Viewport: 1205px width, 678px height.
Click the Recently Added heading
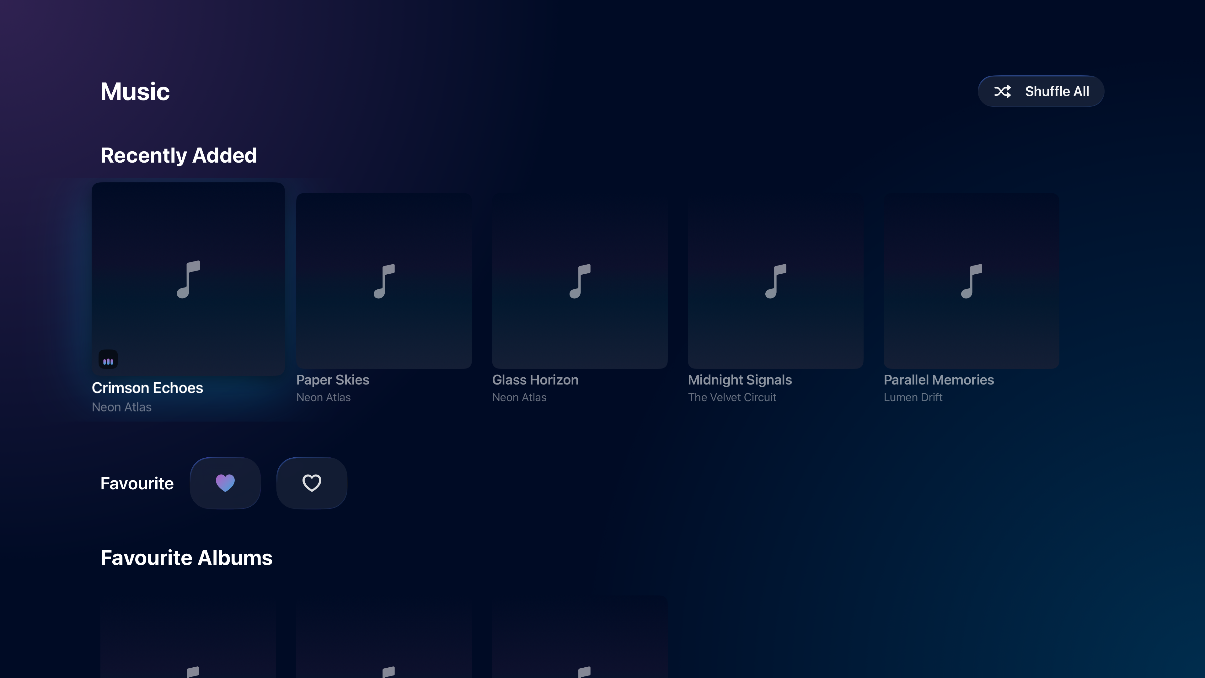[x=179, y=155]
